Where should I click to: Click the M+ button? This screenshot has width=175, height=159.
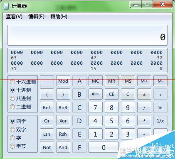click(x=144, y=81)
